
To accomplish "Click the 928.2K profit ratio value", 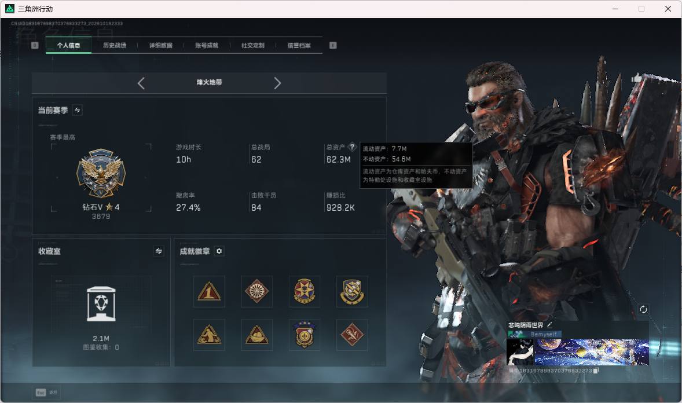I will click(x=340, y=208).
